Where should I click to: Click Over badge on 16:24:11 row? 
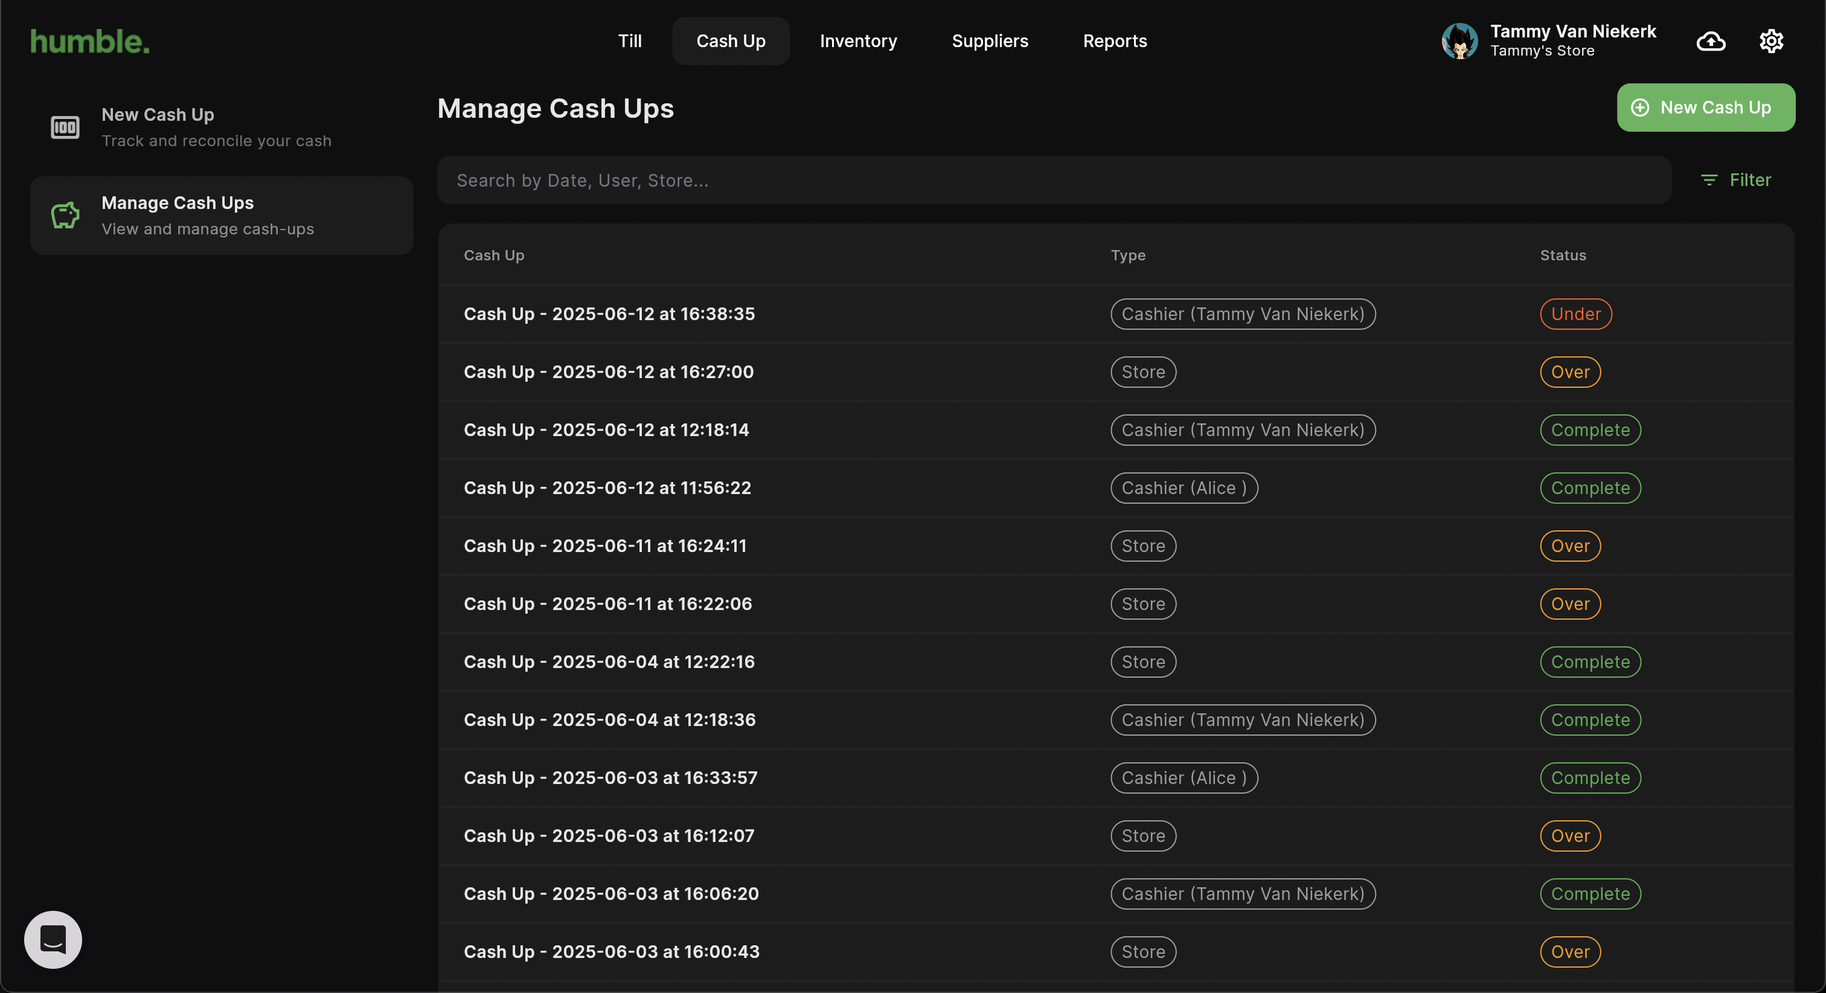[1569, 546]
